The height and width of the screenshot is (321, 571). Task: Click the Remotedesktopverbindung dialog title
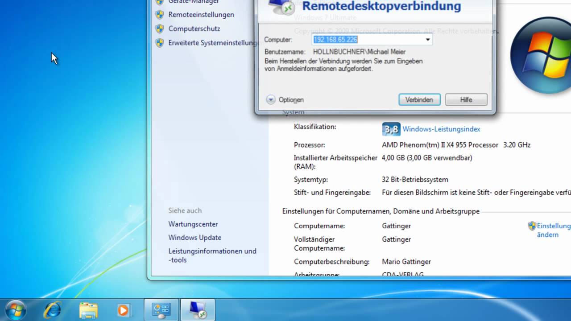(381, 6)
